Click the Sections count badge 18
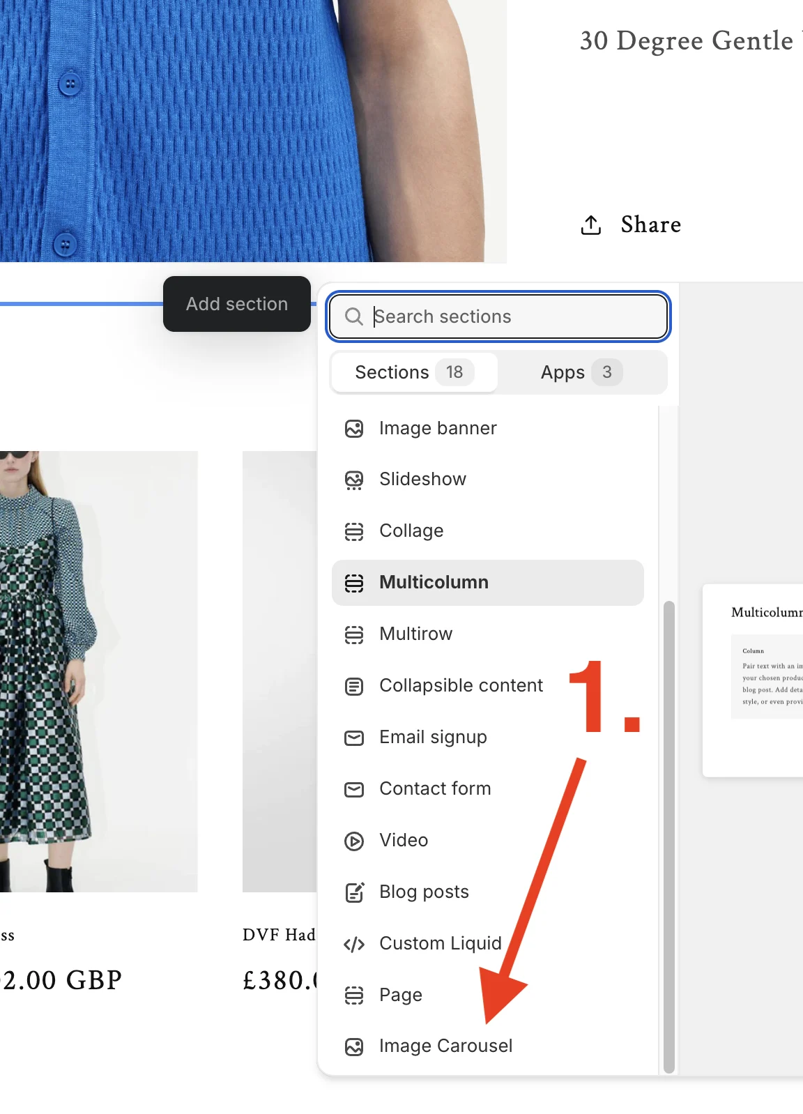This screenshot has width=803, height=1114. pyautogui.click(x=454, y=372)
